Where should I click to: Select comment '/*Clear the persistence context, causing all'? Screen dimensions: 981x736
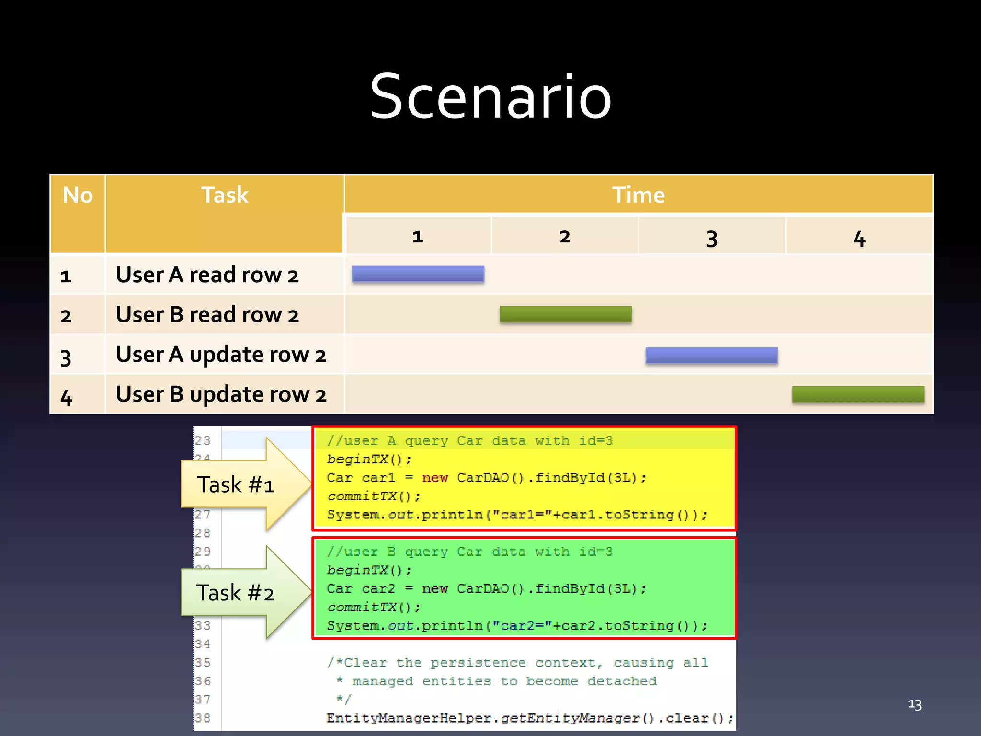tap(517, 663)
